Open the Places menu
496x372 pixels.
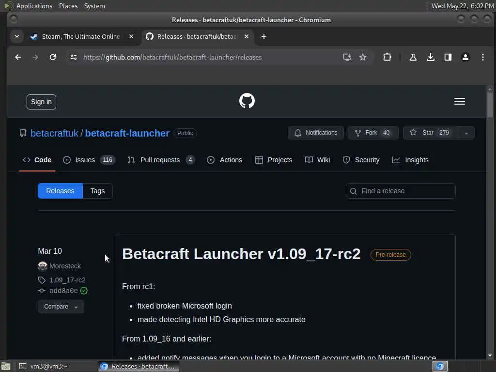click(68, 6)
